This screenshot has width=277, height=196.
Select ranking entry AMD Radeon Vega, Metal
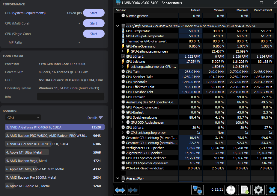(x=55, y=161)
